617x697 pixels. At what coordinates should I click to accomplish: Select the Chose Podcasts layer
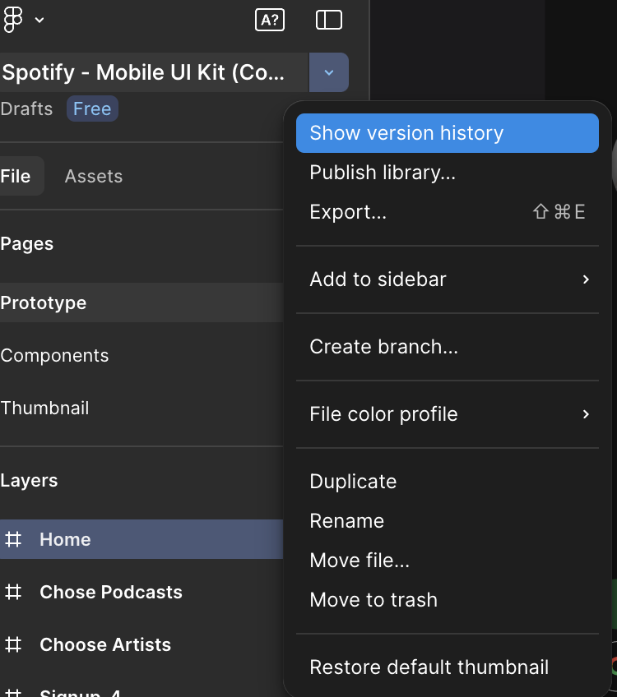pos(141,592)
